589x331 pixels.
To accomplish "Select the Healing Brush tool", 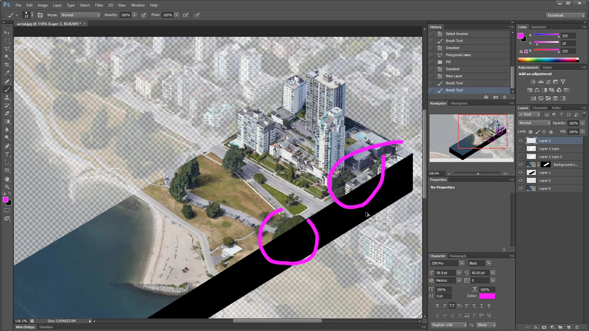I will coord(7,82).
